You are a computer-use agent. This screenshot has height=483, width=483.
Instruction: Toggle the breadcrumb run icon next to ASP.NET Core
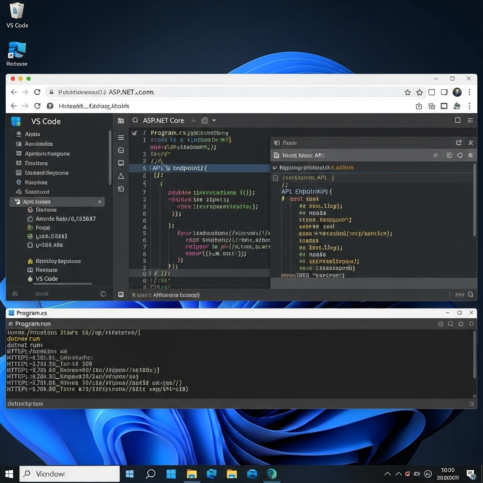pyautogui.click(x=193, y=120)
